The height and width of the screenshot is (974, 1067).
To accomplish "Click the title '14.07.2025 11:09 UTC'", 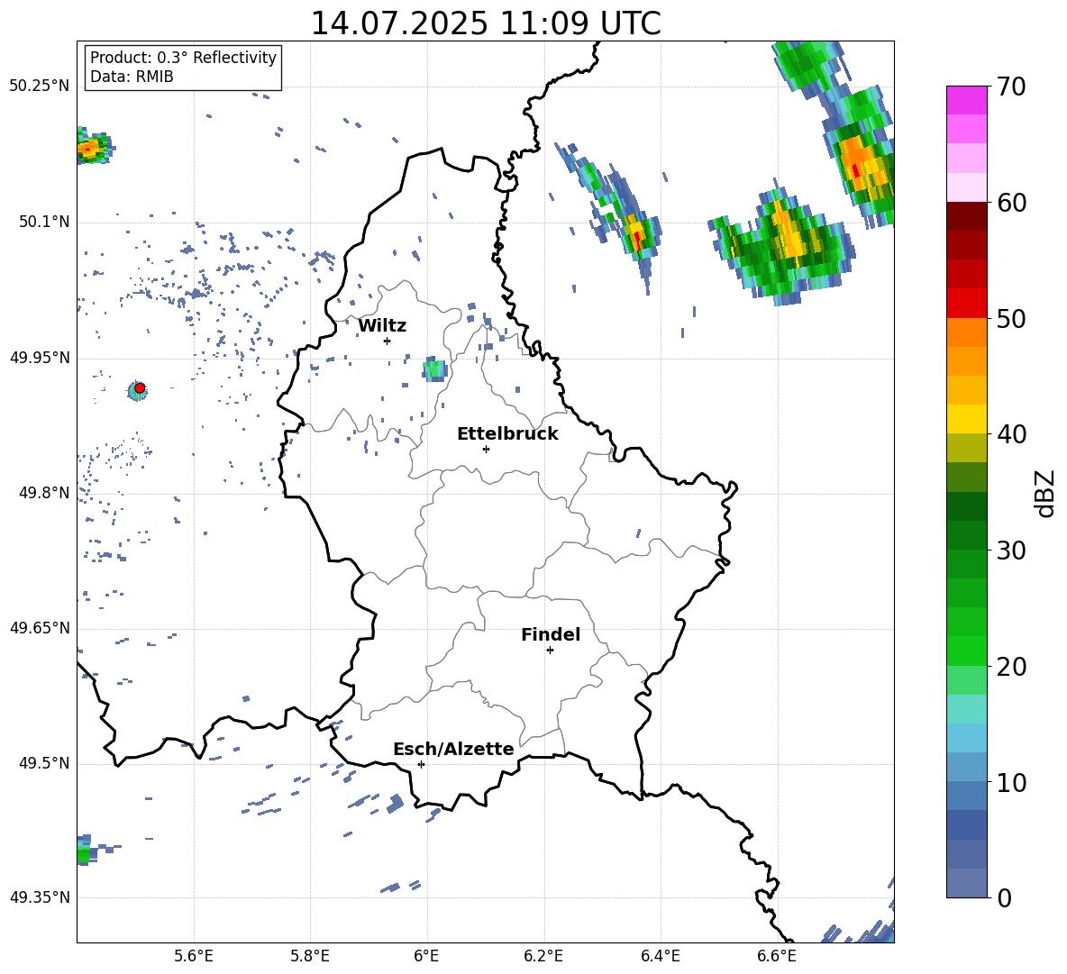I will click(x=485, y=23).
